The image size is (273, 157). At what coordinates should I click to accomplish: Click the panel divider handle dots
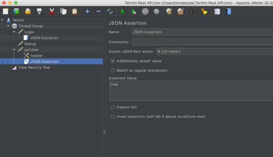tap(104, 132)
